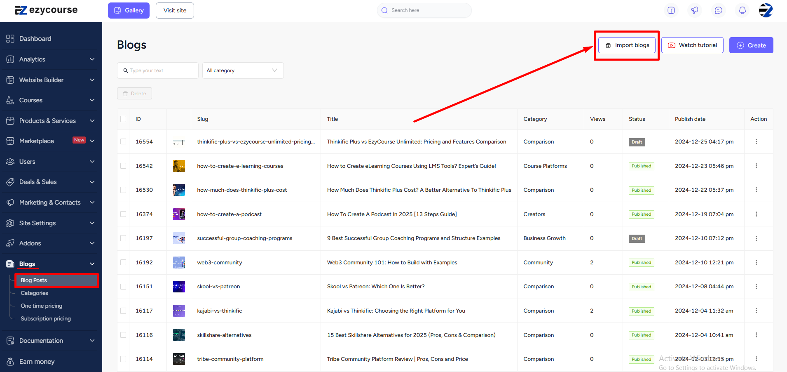Click thumbnail of how-to-create-e-learning-courses post
This screenshot has height=372, width=787.
[x=179, y=166]
